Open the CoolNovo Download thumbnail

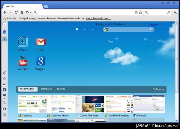119,104
